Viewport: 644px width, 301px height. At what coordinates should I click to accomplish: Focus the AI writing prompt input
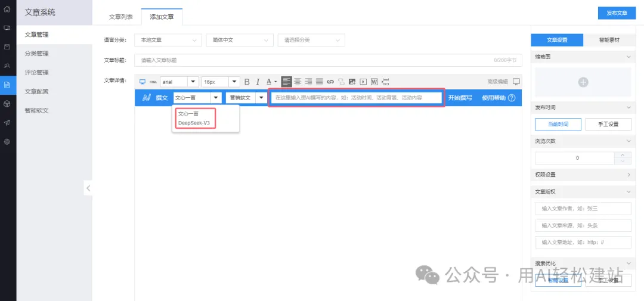[357, 98]
